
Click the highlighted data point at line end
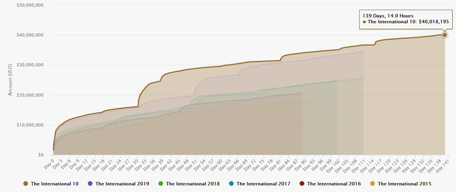(x=445, y=35)
